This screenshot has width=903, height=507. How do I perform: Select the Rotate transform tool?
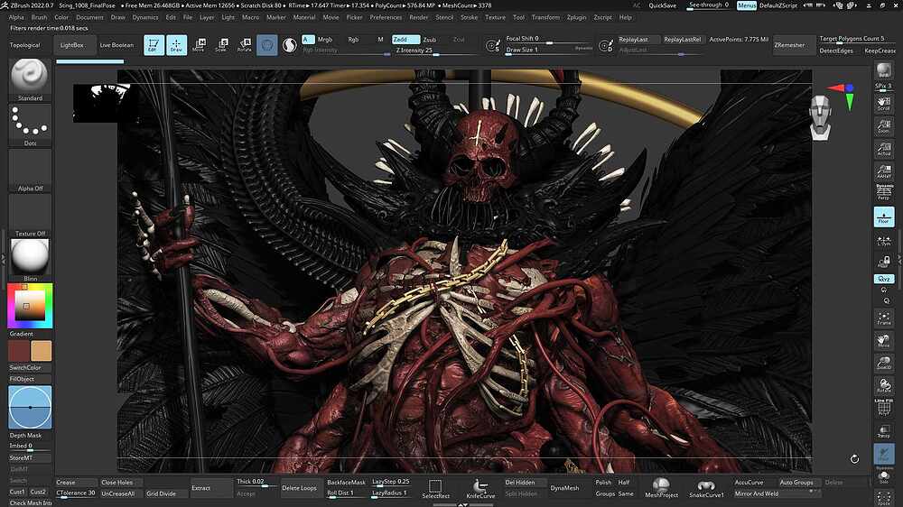click(244, 45)
